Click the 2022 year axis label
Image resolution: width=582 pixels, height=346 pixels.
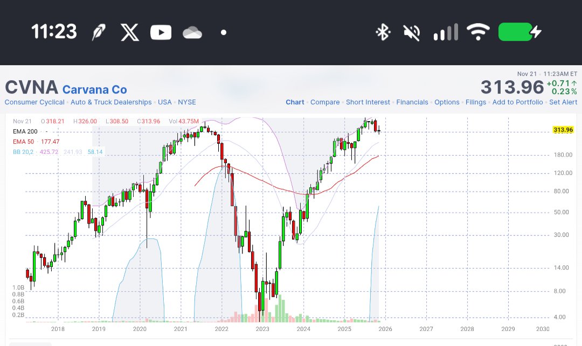tap(221, 329)
